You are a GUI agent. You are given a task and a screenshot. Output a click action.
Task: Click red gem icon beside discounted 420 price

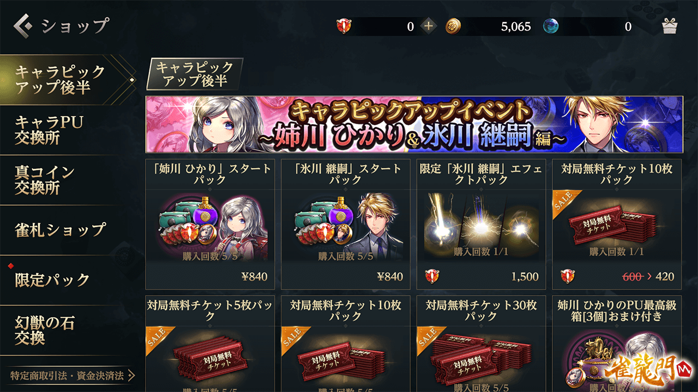(x=568, y=277)
